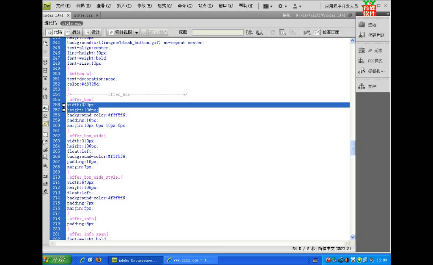Click the Open Documents icon in coding toolbar
Screen dimensions: 433x265
[45, 43]
